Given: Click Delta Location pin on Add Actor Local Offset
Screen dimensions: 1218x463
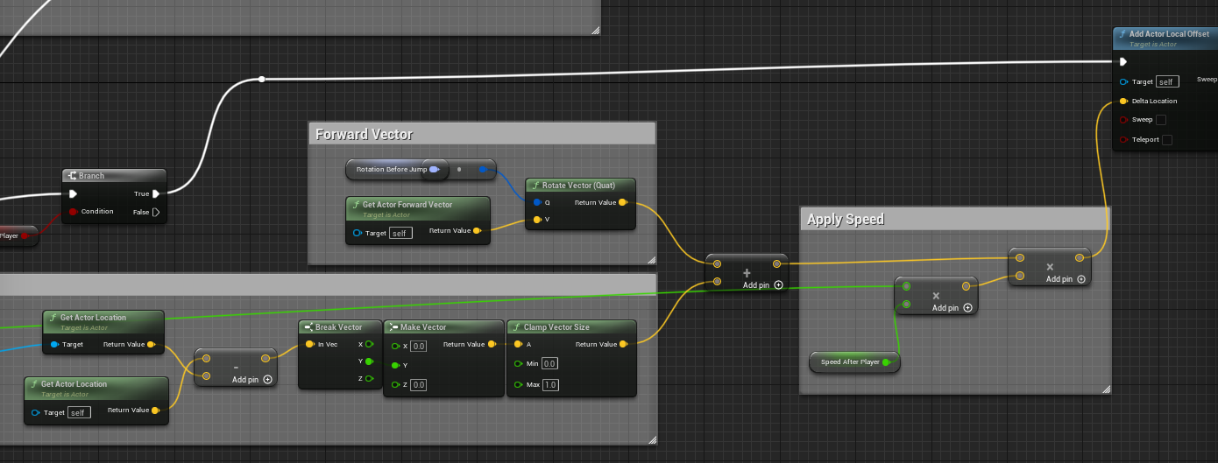Looking at the screenshot, I should pos(1124,101).
